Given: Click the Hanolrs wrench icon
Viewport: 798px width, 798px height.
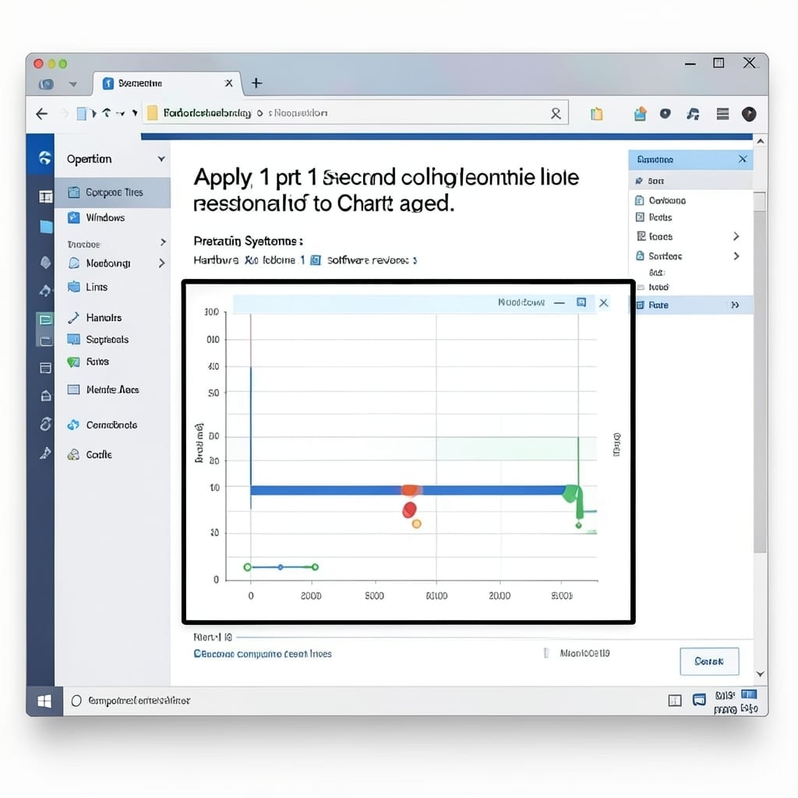Looking at the screenshot, I should (74, 318).
